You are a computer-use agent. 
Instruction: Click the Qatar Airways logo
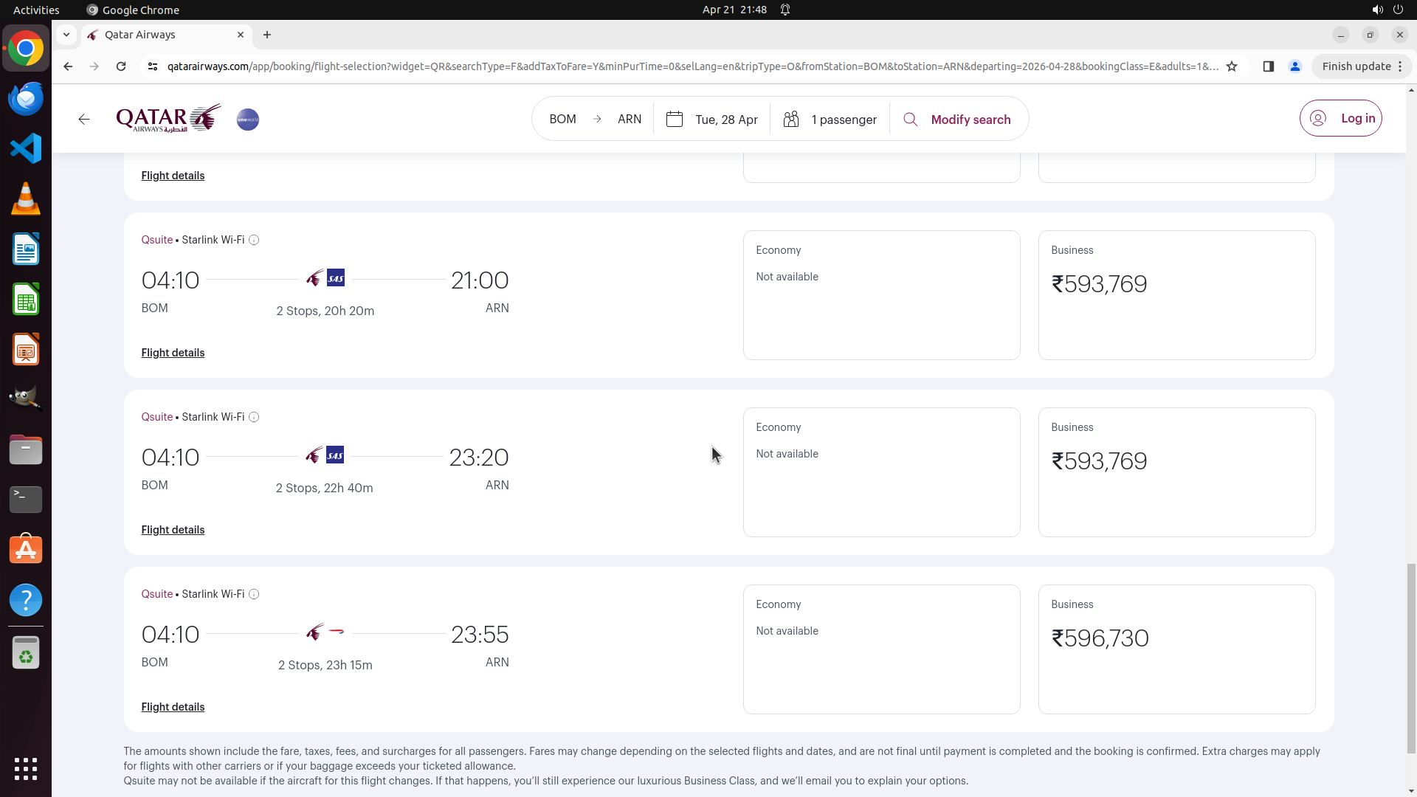pyautogui.click(x=168, y=118)
